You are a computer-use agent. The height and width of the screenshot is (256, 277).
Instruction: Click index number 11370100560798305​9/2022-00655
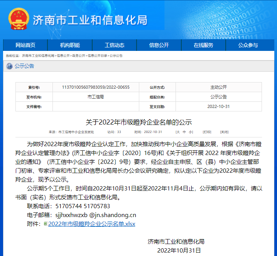pos(96,87)
